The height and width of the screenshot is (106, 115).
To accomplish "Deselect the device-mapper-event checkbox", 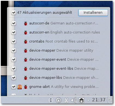I will [x=14, y=60].
